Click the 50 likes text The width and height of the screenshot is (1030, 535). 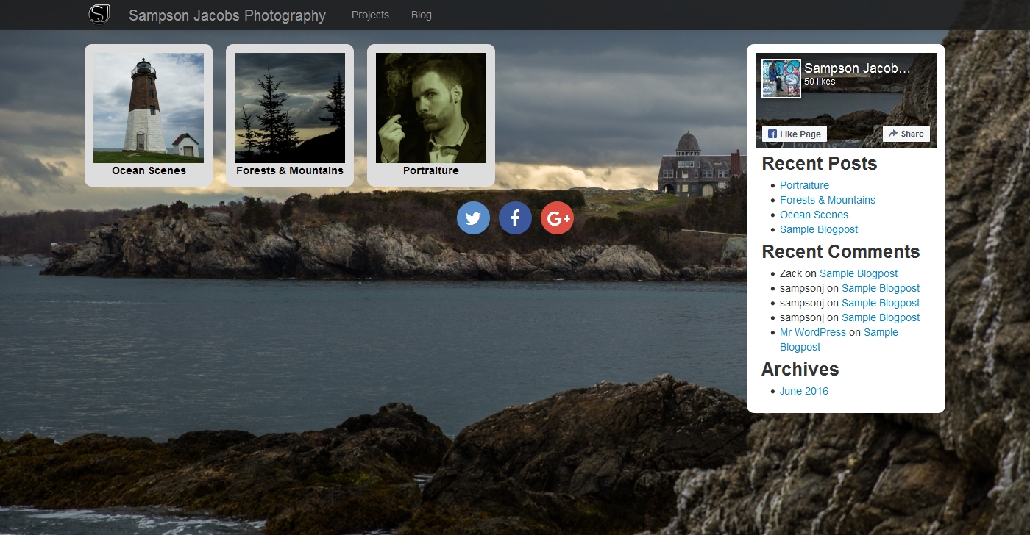coord(820,82)
